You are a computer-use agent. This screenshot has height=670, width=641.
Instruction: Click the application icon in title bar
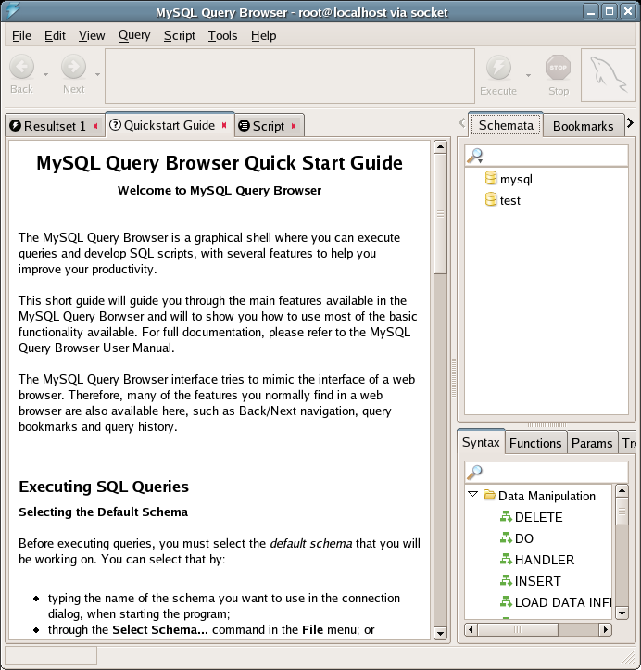pos(12,11)
